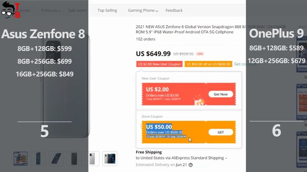307x172 pixels.
Task: Open the Gaming Phone dropdown menu
Action: (143, 11)
